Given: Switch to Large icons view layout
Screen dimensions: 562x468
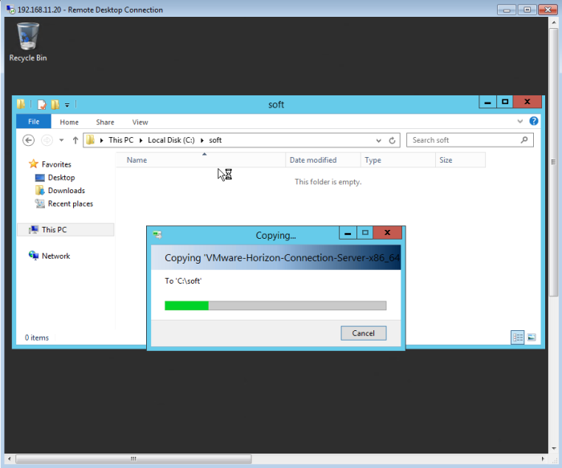Looking at the screenshot, I should click(531, 338).
